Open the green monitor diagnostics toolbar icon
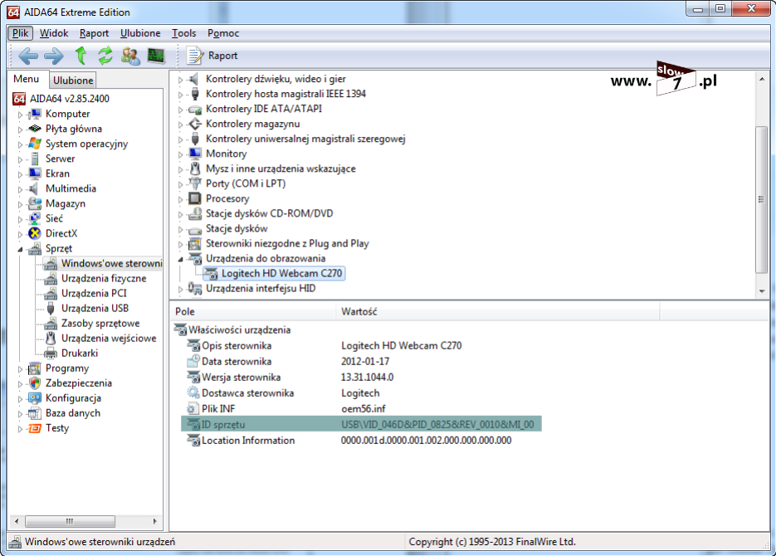Image resolution: width=776 pixels, height=556 pixels. click(156, 56)
